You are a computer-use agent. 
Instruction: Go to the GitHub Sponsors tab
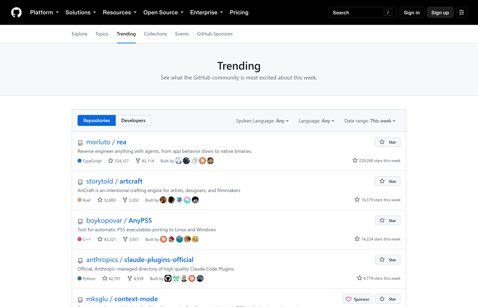[215, 34]
